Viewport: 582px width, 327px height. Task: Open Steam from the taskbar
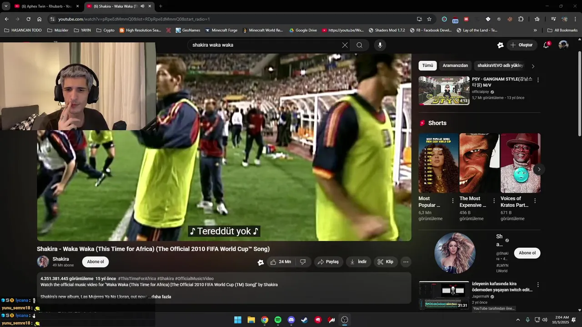point(305,320)
